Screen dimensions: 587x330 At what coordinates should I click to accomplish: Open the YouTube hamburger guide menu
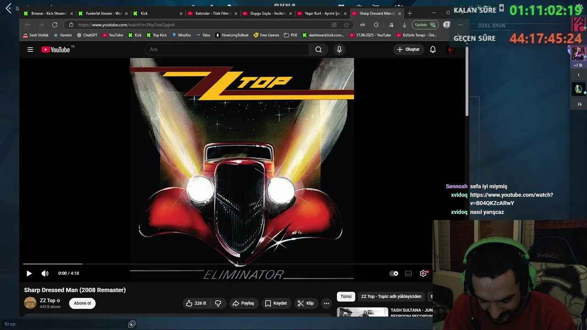coord(30,49)
